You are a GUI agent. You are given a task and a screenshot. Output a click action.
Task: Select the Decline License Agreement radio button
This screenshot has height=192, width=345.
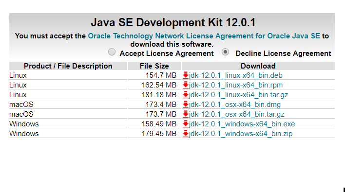(225, 52)
